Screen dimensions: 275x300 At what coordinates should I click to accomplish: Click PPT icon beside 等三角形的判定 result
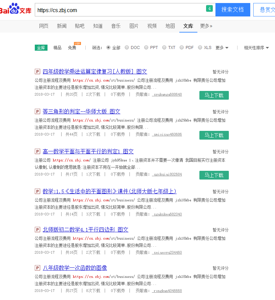[x=37, y=111]
